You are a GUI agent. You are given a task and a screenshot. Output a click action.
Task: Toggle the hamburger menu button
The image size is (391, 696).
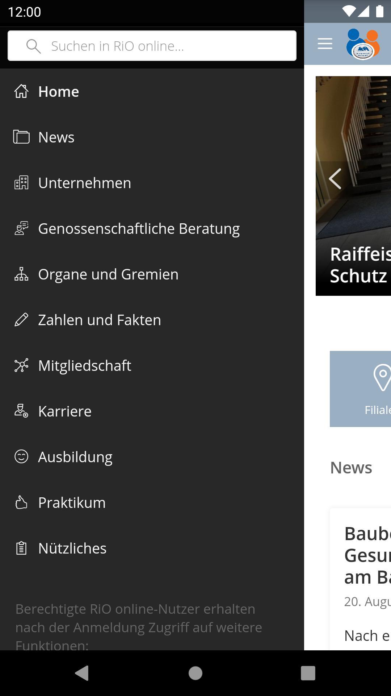tap(325, 43)
